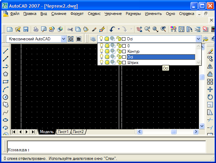The width and height of the screenshot is (216, 163).
Task: Select the Arc tool
Action: pyautogui.click(x=6, y=89)
